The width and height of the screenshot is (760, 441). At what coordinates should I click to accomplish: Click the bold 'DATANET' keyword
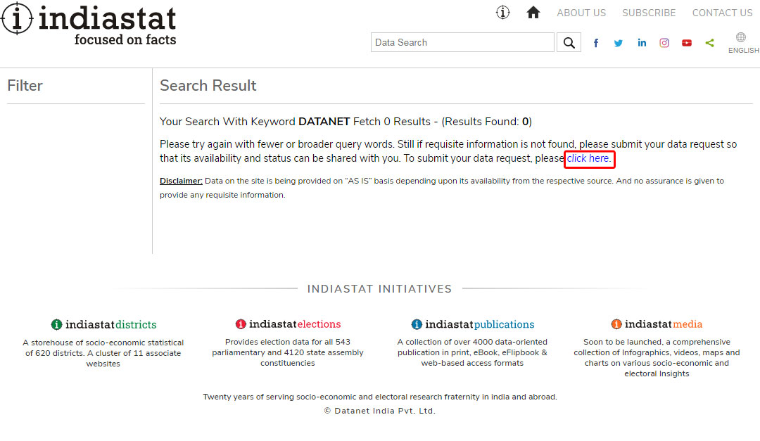324,122
